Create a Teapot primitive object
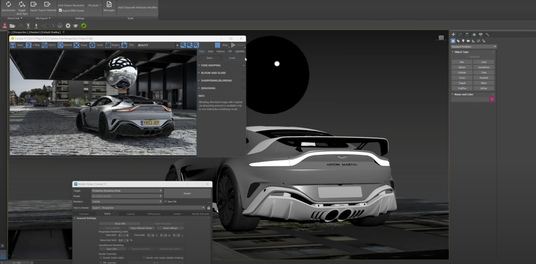This screenshot has width=536, height=264. (x=462, y=83)
